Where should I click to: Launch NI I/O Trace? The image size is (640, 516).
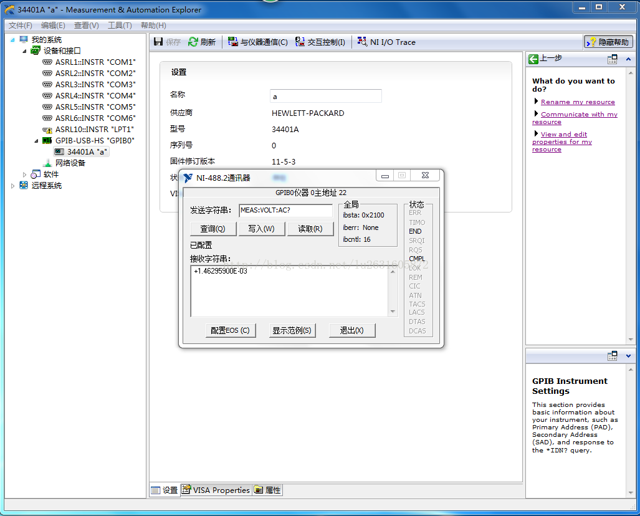pyautogui.click(x=386, y=42)
